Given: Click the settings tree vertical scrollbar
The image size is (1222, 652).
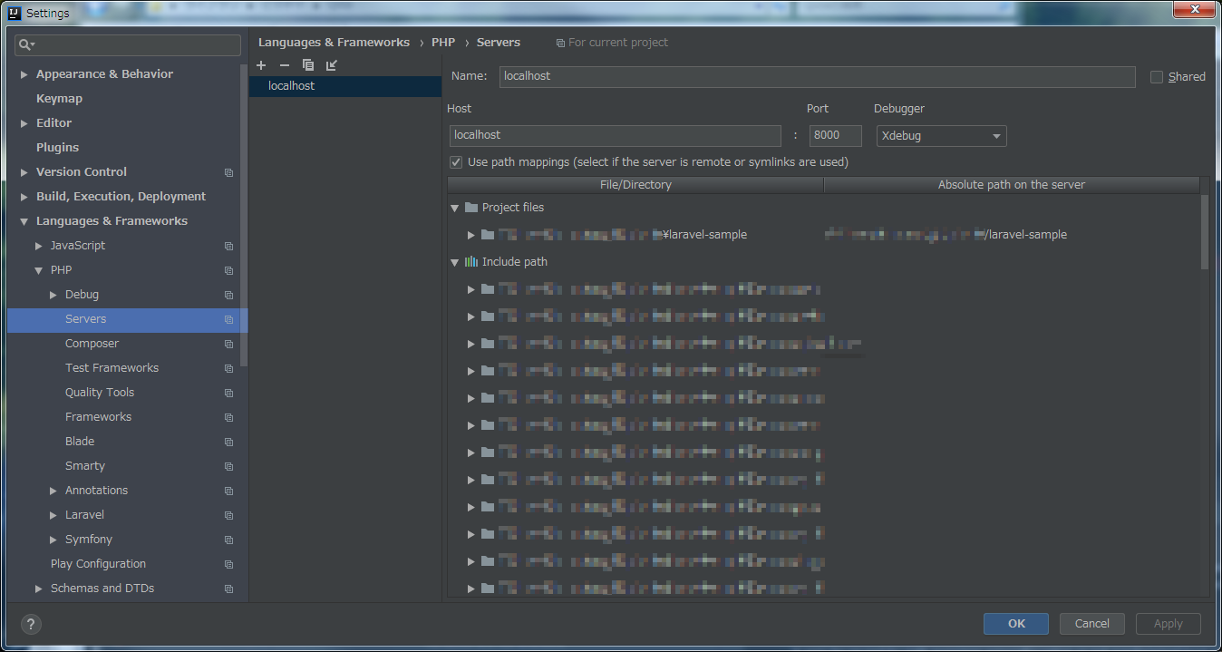Looking at the screenshot, I should click(x=244, y=213).
